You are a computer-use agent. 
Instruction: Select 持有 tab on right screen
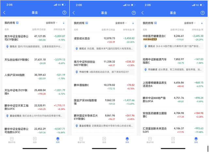pyautogui.click(x=196, y=140)
